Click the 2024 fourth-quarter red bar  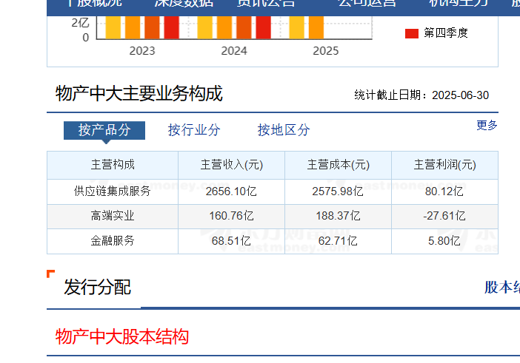point(263,27)
